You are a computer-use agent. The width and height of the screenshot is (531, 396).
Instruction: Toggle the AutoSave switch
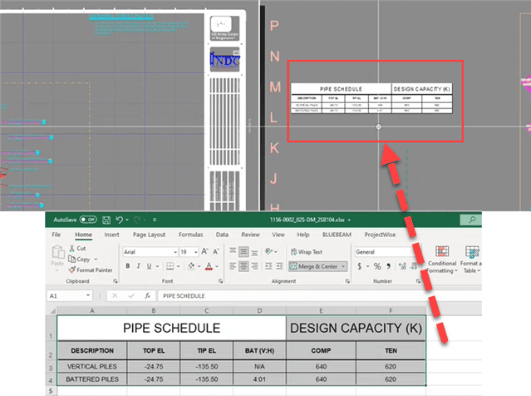87,220
